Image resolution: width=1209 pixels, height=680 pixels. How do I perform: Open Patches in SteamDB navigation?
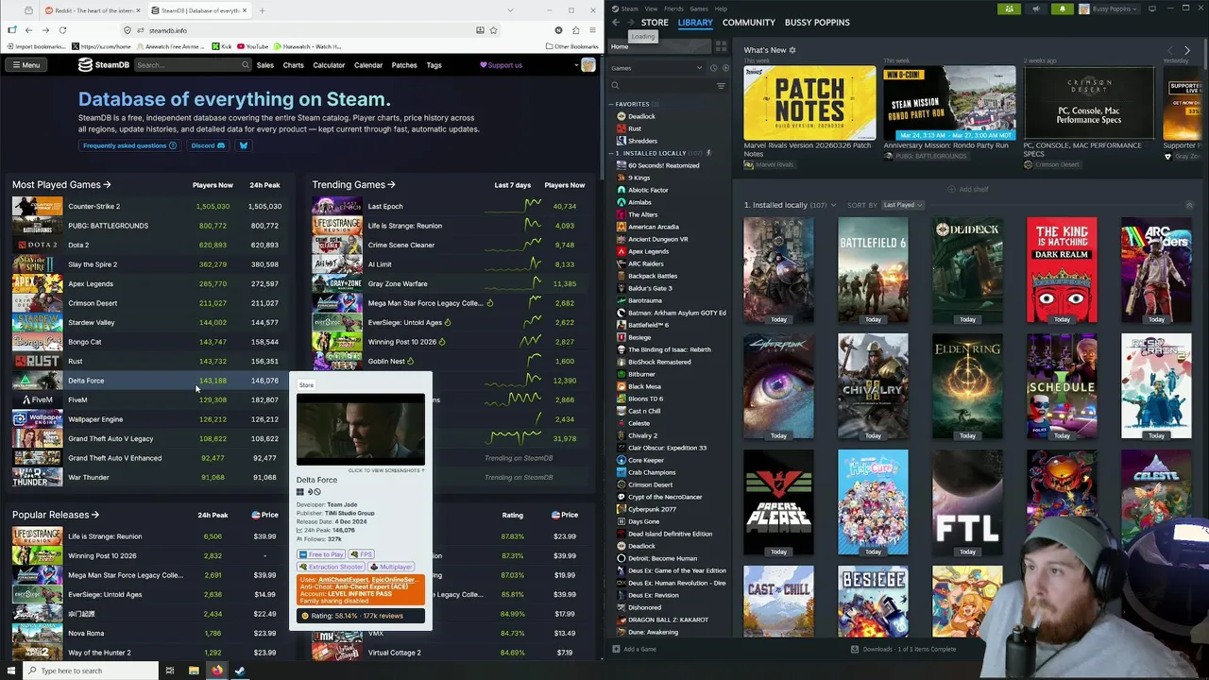point(404,65)
